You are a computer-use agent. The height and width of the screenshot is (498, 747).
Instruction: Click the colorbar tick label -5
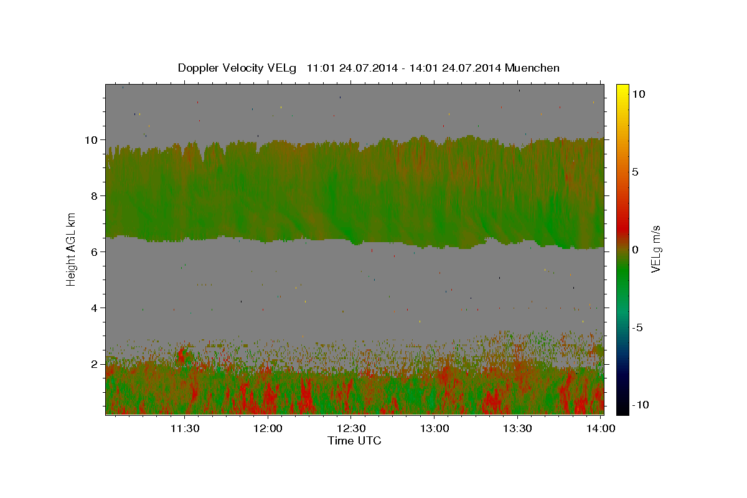[x=639, y=327]
